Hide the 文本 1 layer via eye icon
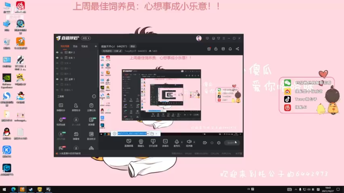 coord(57,58)
